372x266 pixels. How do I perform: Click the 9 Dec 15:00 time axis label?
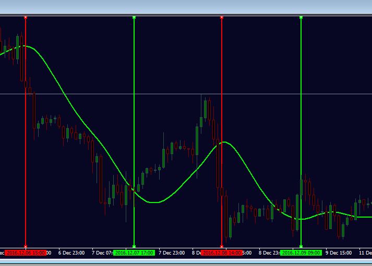pos(339,253)
